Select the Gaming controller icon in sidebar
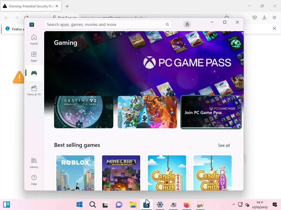This screenshot has height=210, width=281. click(x=34, y=73)
